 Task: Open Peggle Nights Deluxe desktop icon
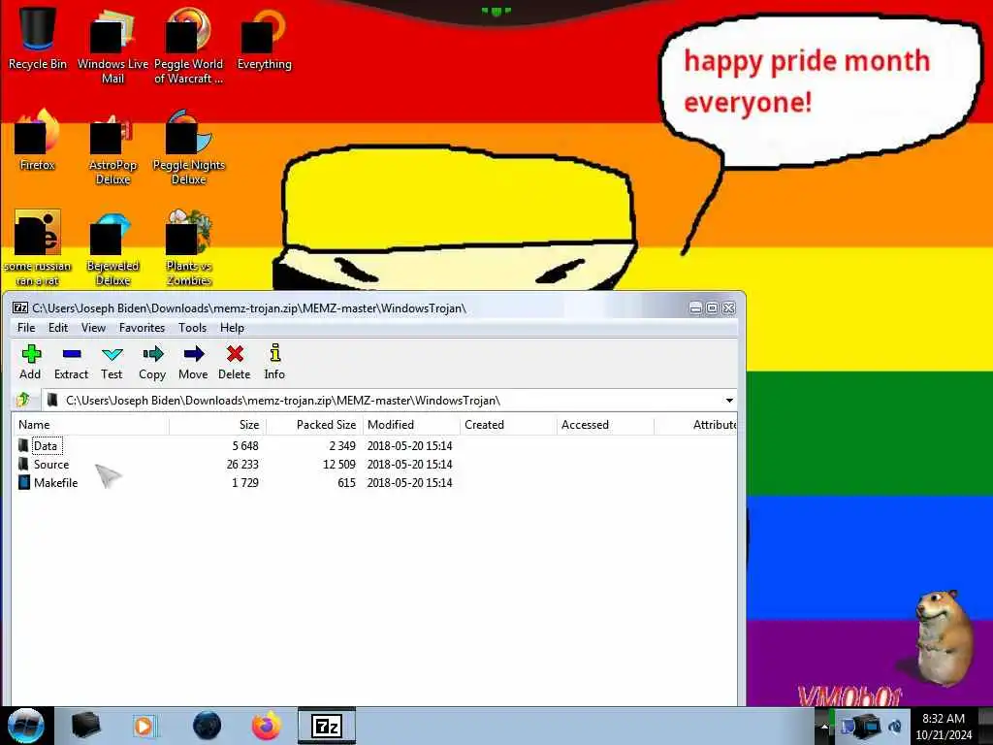(x=189, y=147)
